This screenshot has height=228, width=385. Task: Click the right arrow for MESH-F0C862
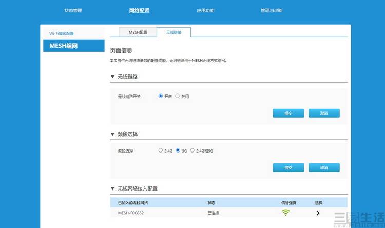(318, 213)
